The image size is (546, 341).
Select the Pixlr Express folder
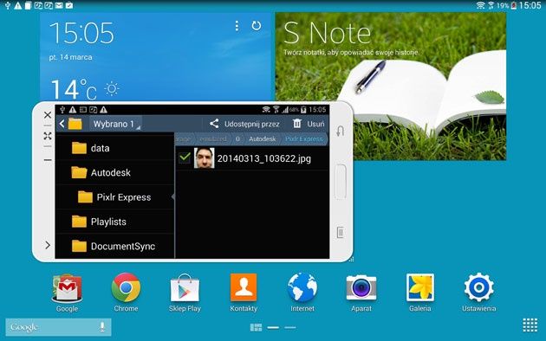pyautogui.click(x=115, y=197)
